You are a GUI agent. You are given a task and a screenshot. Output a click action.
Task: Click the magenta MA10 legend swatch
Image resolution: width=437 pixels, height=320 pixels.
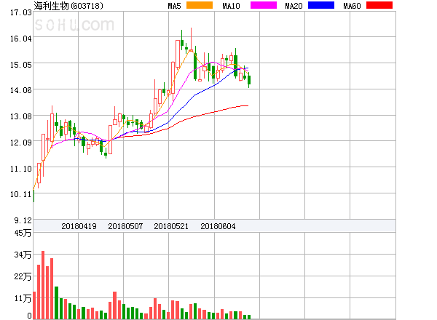264,5
